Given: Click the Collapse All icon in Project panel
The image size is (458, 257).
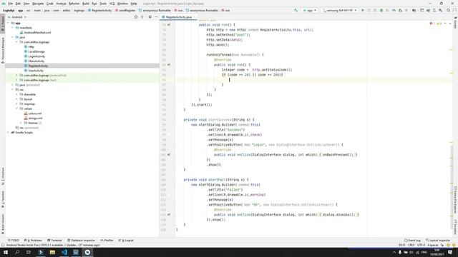Looking at the screenshot, I should coord(142,17).
